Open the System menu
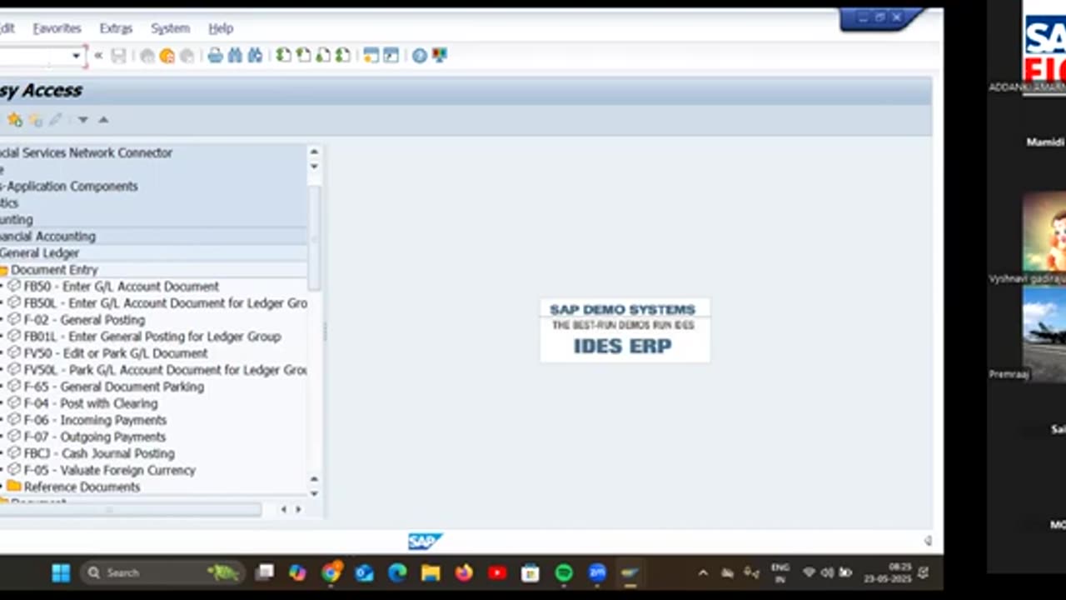The width and height of the screenshot is (1066, 600). click(170, 28)
